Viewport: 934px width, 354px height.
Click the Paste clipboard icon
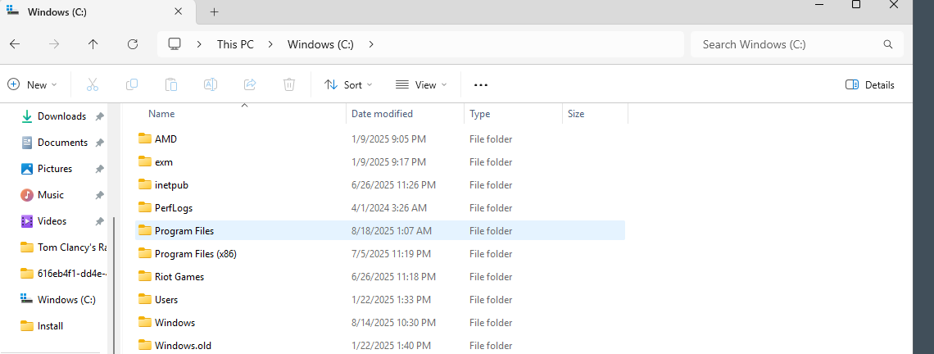point(171,84)
